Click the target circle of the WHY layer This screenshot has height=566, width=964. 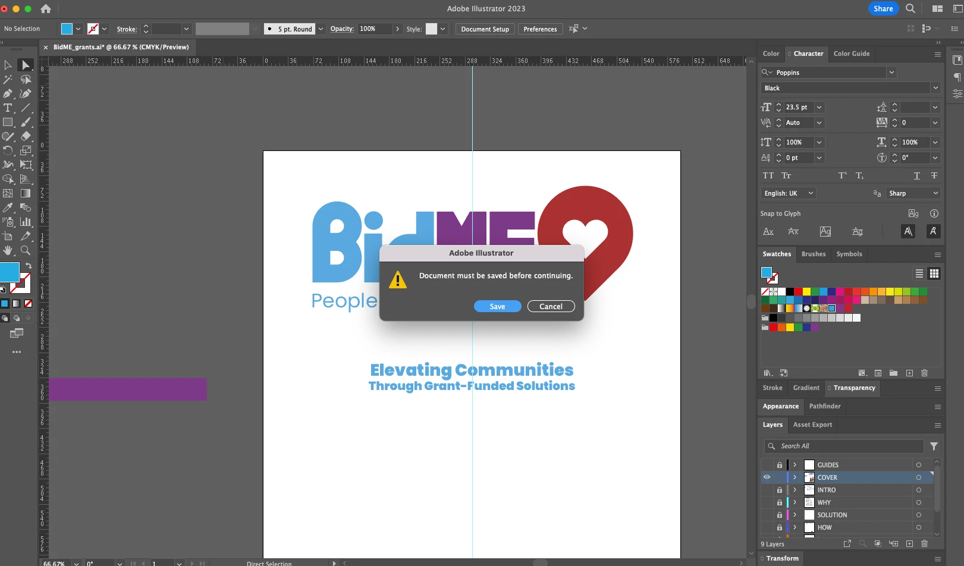tap(919, 502)
